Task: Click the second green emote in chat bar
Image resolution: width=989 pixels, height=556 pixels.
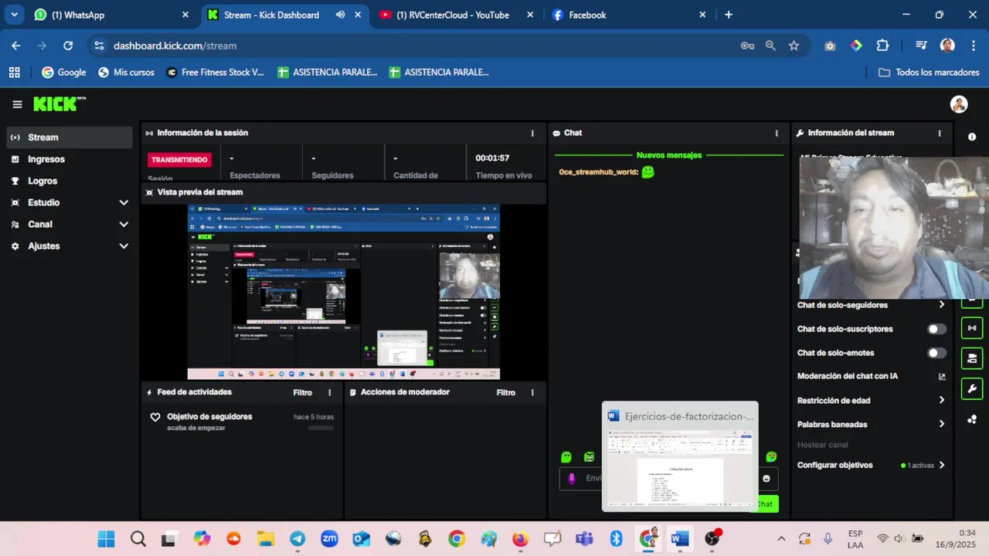Action: coord(590,457)
